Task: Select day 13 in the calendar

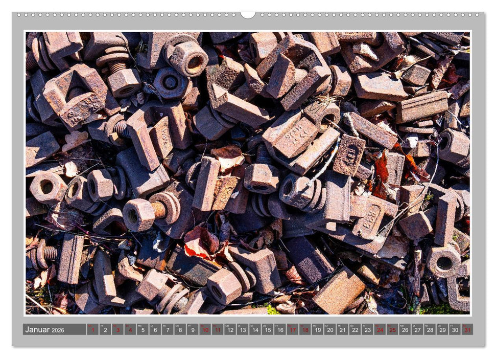Action: point(243,330)
